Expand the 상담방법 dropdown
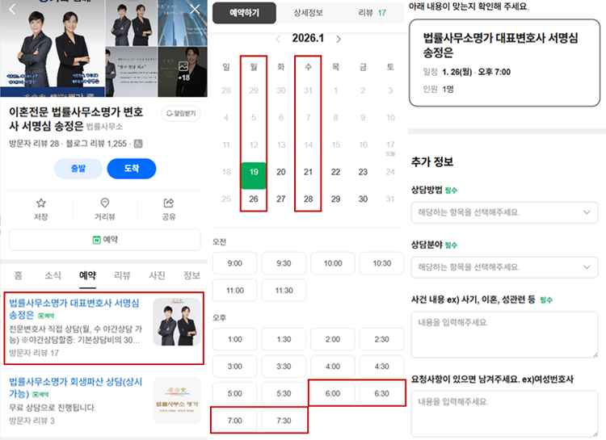The height and width of the screenshot is (440, 606). 504,212
